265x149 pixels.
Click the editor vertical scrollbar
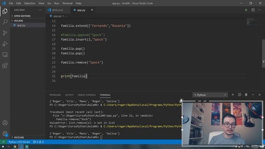tap(263, 53)
